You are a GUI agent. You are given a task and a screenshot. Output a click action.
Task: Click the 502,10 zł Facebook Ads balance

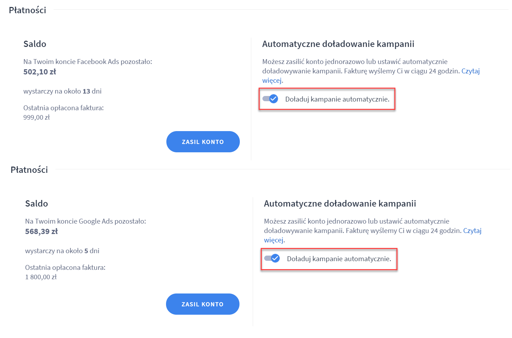(40, 72)
